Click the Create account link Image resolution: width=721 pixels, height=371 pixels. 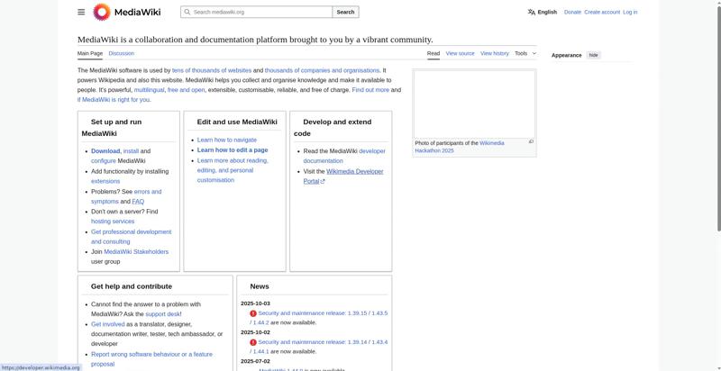(602, 12)
